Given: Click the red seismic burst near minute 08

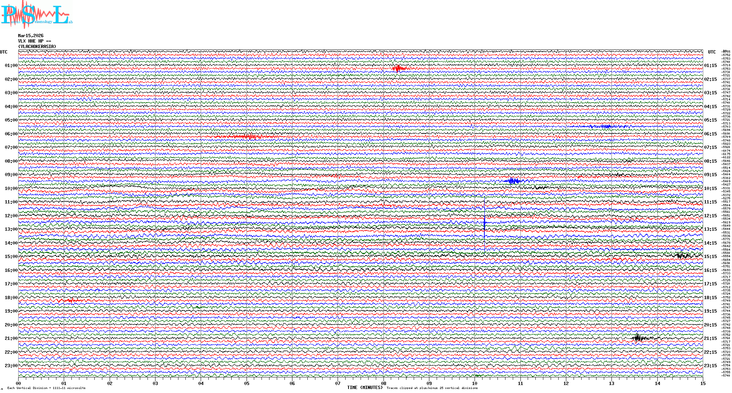Looking at the screenshot, I should (x=398, y=68).
